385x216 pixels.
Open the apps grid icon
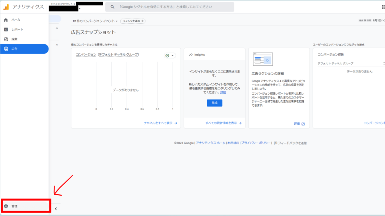(383, 7)
